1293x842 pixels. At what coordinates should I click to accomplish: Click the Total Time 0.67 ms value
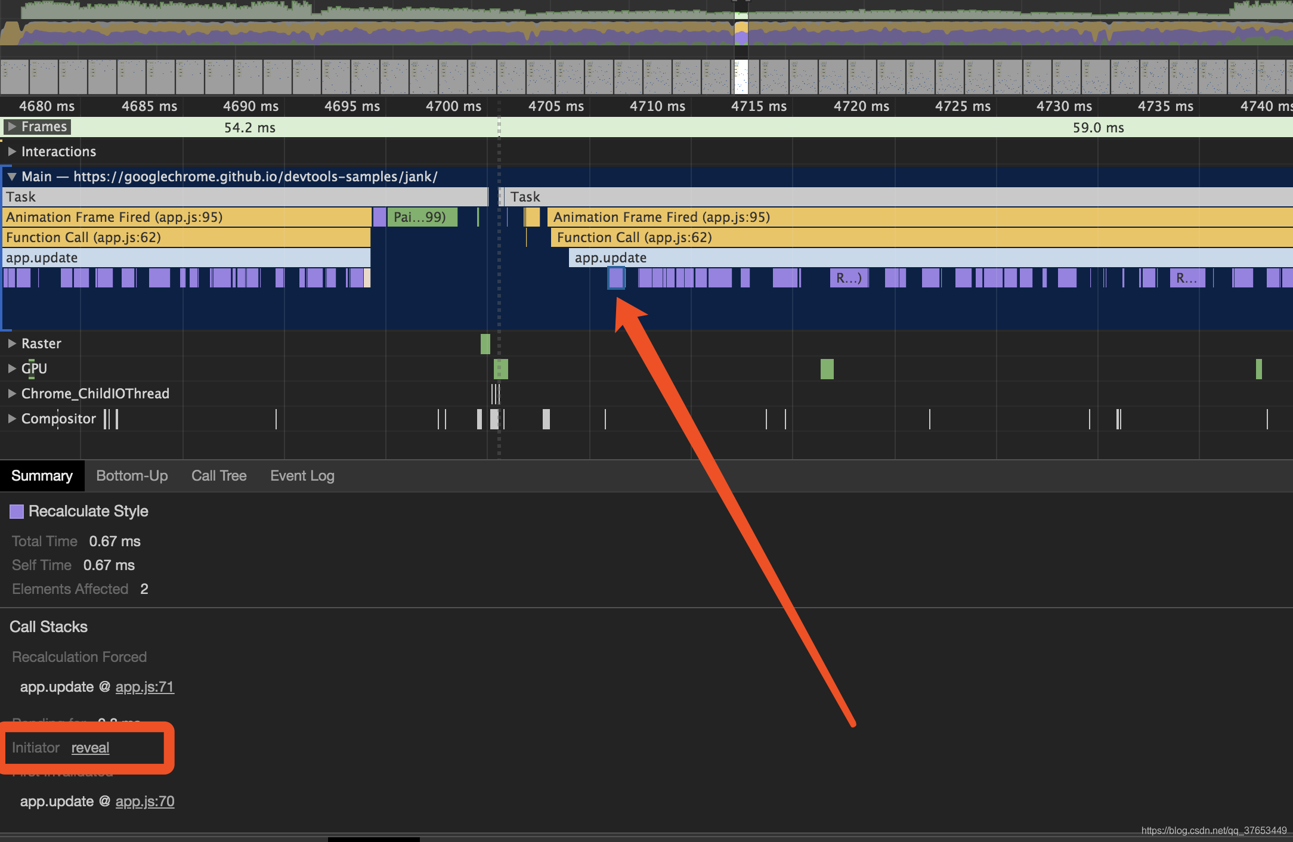coord(115,541)
